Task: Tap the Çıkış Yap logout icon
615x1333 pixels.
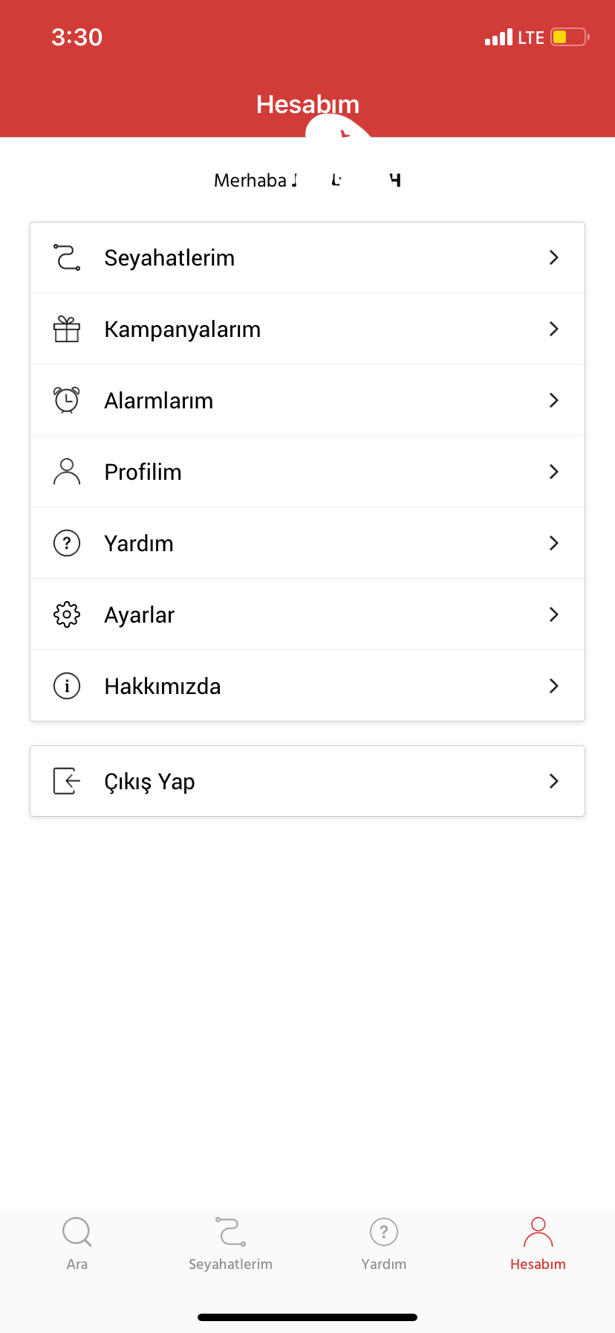Action: [x=67, y=781]
